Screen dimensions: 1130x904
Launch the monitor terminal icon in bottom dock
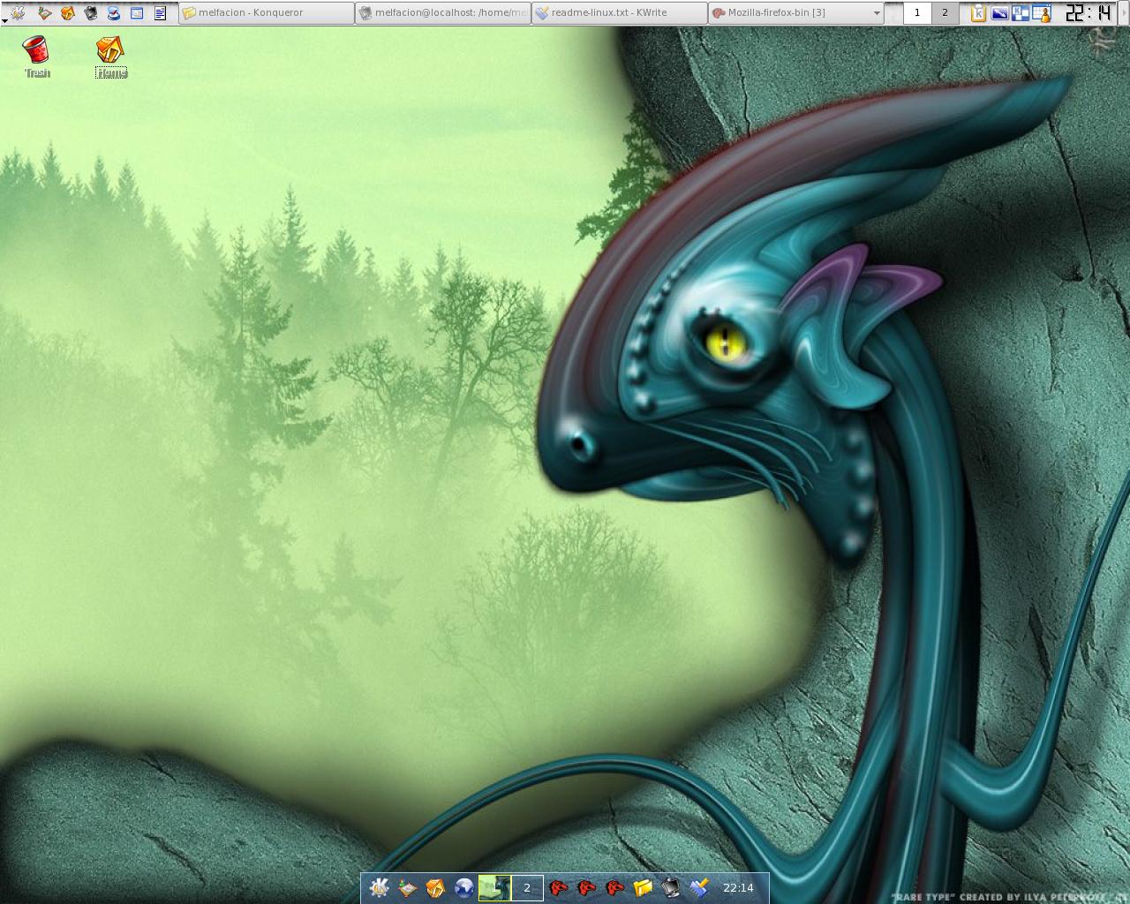(x=671, y=887)
